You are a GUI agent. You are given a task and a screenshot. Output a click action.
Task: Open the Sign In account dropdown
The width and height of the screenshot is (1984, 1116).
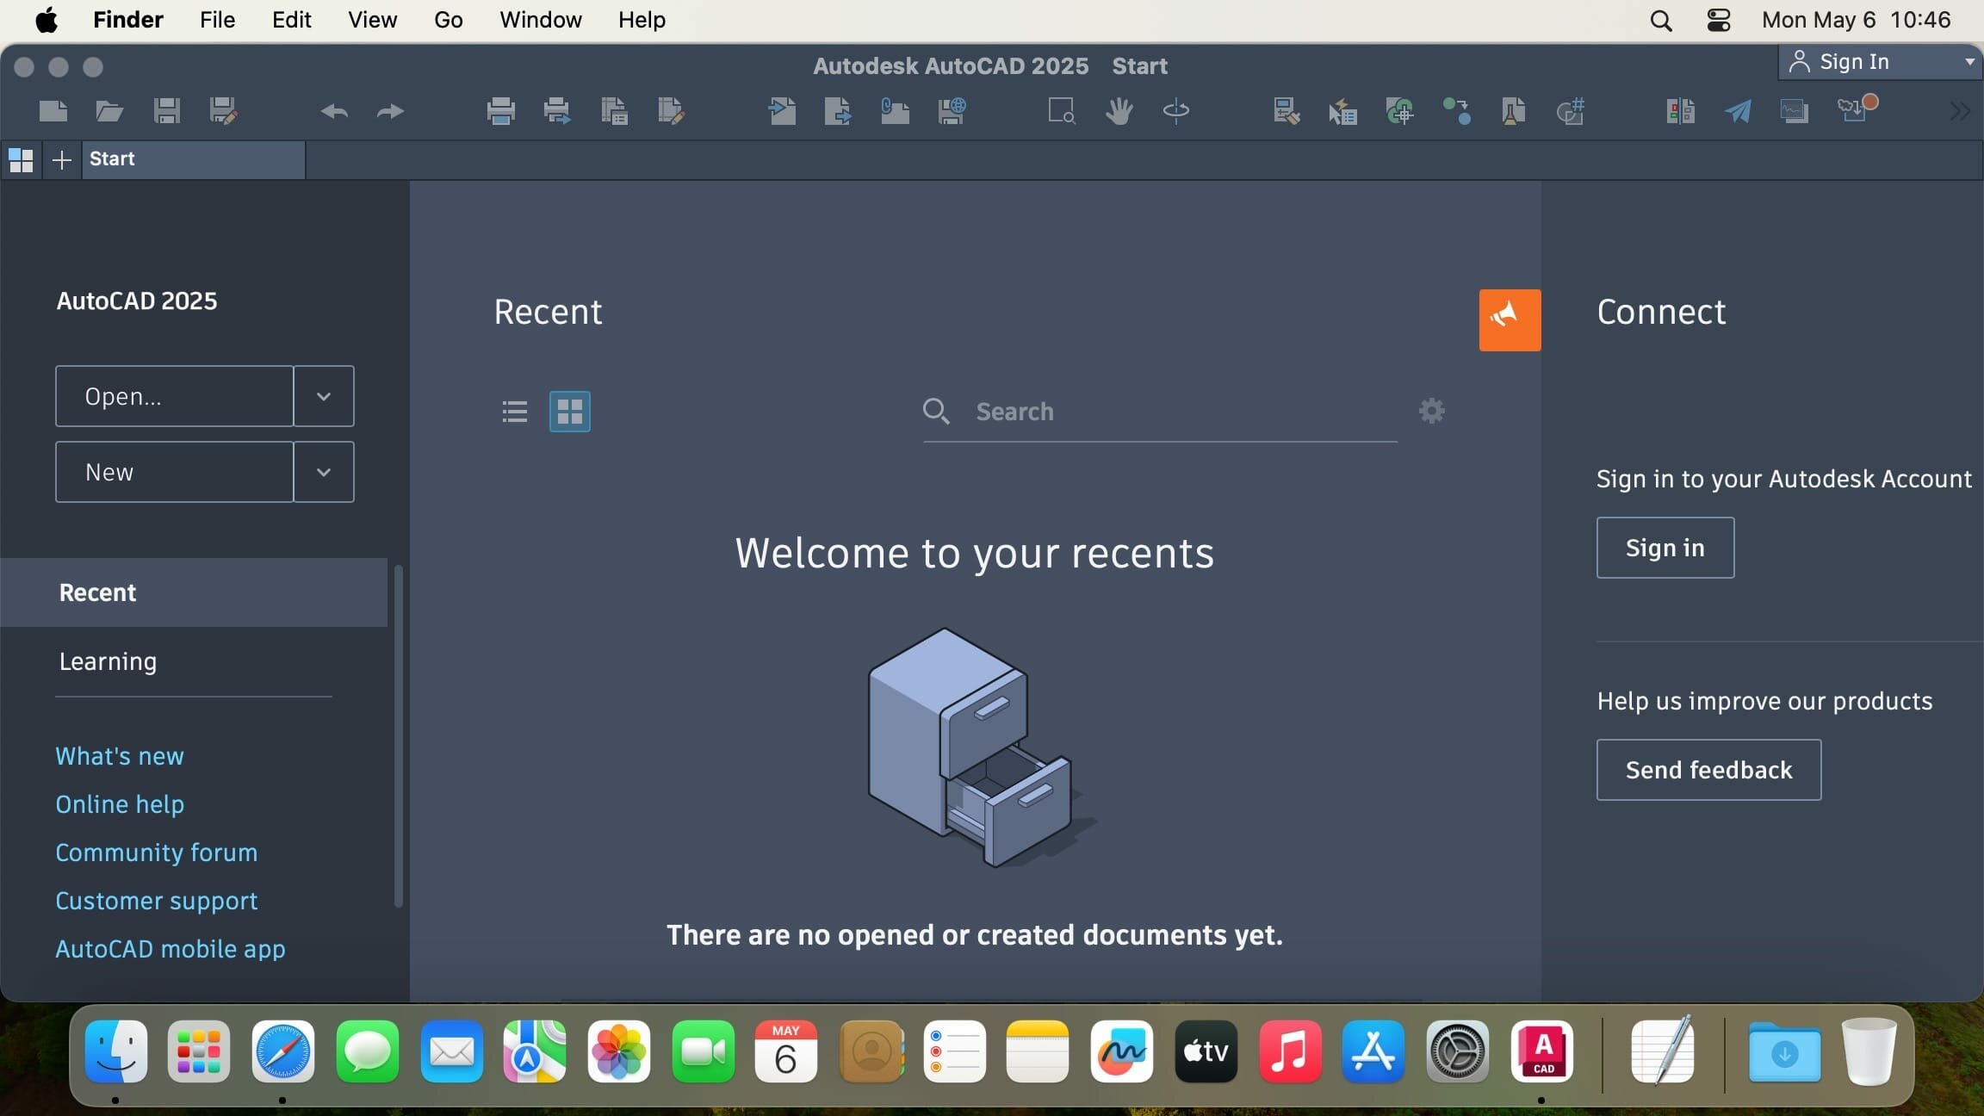(1880, 62)
